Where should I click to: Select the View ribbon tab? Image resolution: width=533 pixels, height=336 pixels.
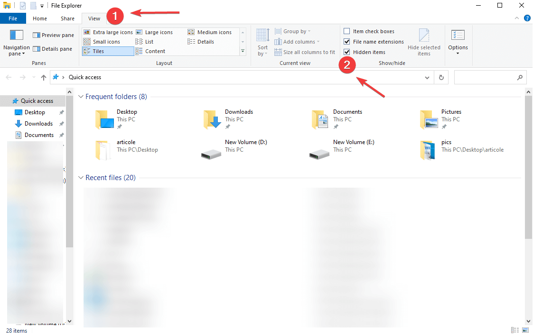pos(94,18)
